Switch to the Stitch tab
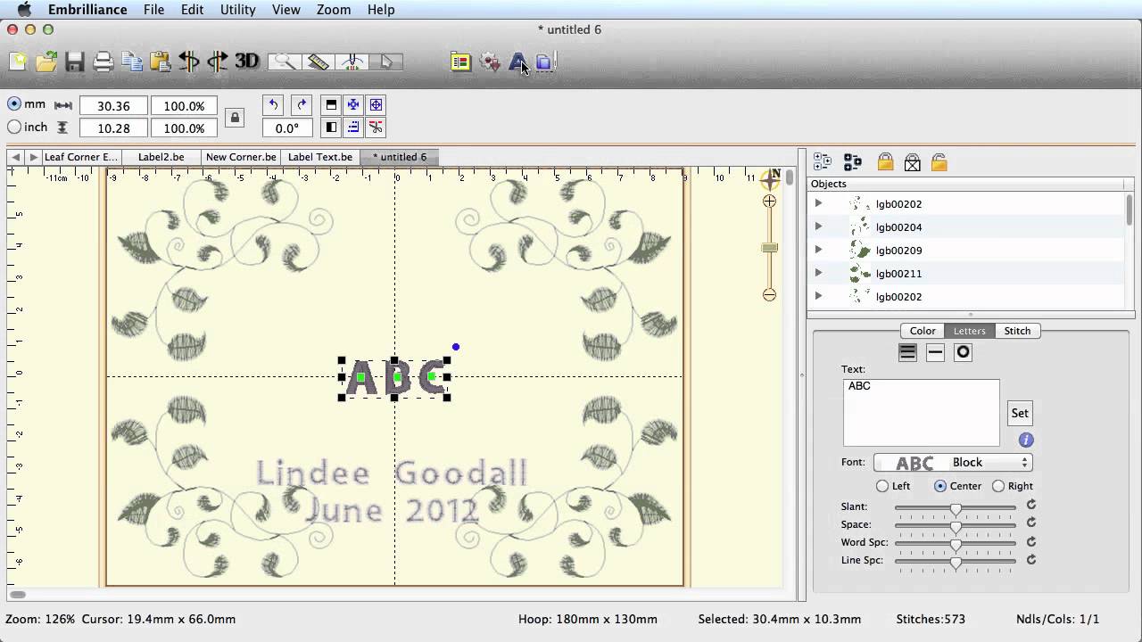The width and height of the screenshot is (1142, 642). (x=1017, y=331)
